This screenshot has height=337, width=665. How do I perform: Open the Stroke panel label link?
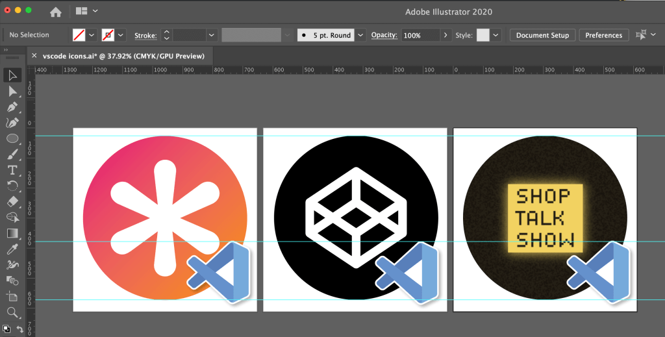point(146,36)
